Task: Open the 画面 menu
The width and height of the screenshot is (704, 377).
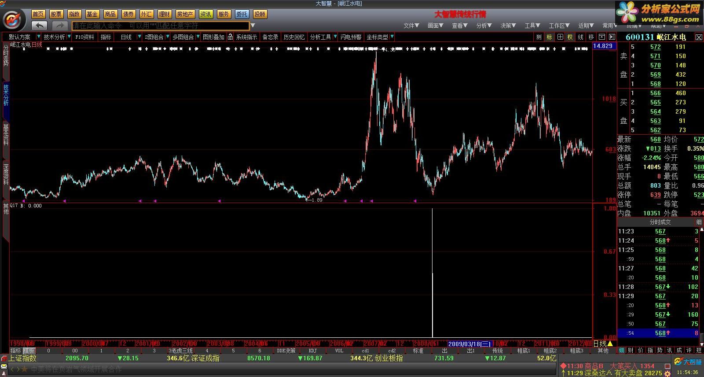Action: coord(436,26)
